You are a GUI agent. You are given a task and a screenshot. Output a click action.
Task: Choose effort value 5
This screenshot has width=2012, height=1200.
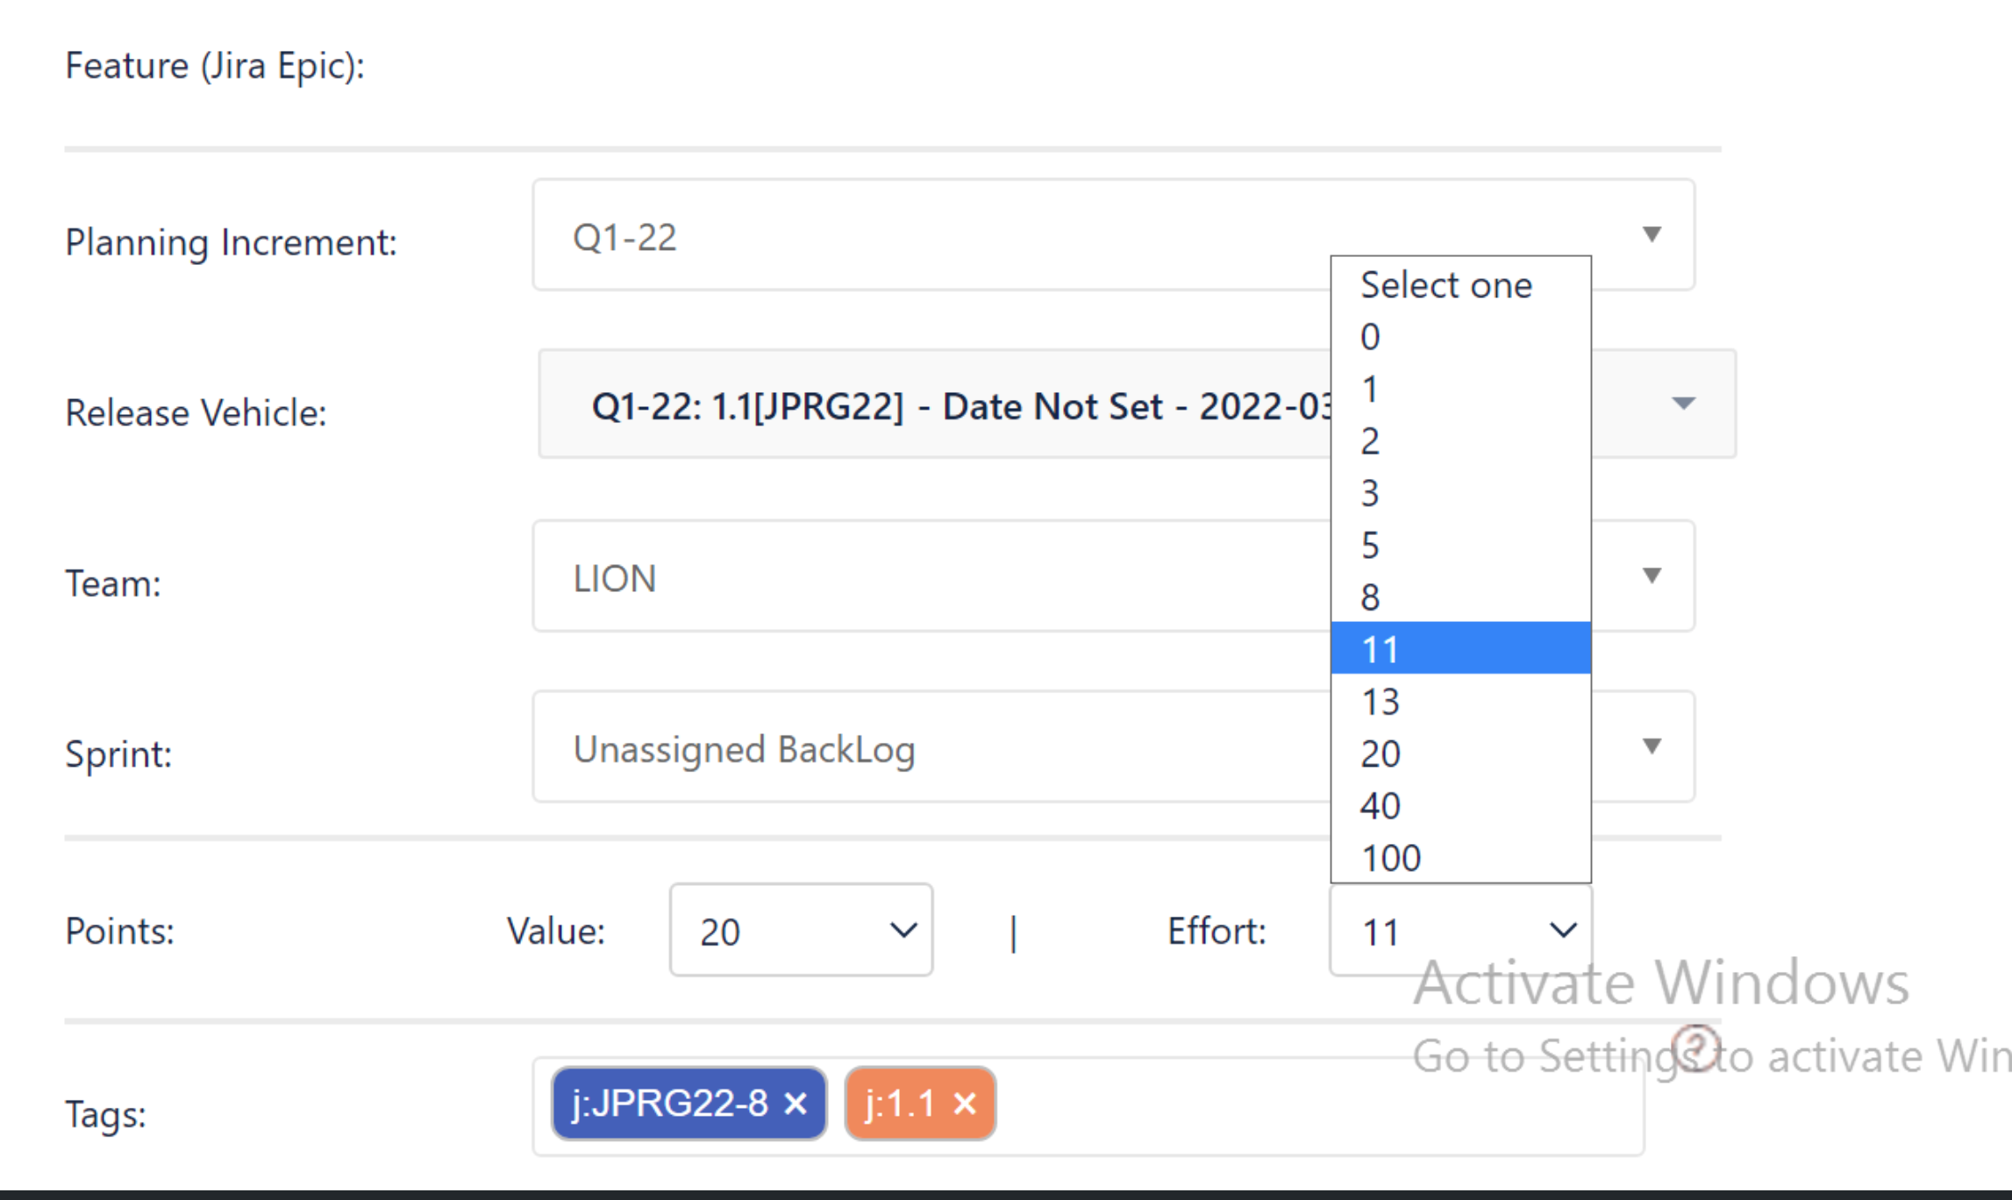1371,546
